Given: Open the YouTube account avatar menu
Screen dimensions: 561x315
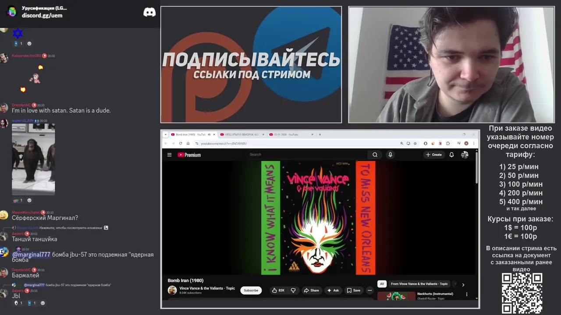Looking at the screenshot, I should click(x=465, y=154).
